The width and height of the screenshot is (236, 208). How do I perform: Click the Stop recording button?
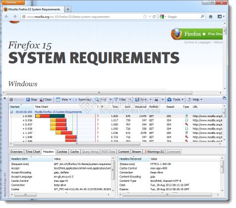tap(32, 100)
